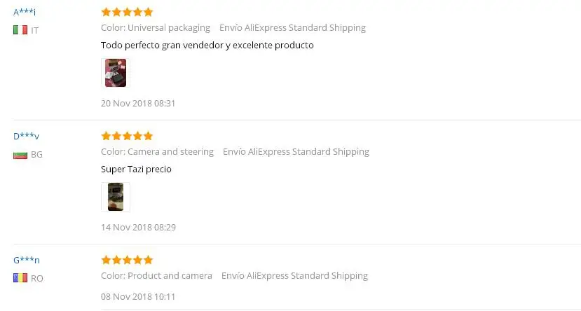
Task: Click the "Color: Camera and steering" label
Action: tap(157, 152)
